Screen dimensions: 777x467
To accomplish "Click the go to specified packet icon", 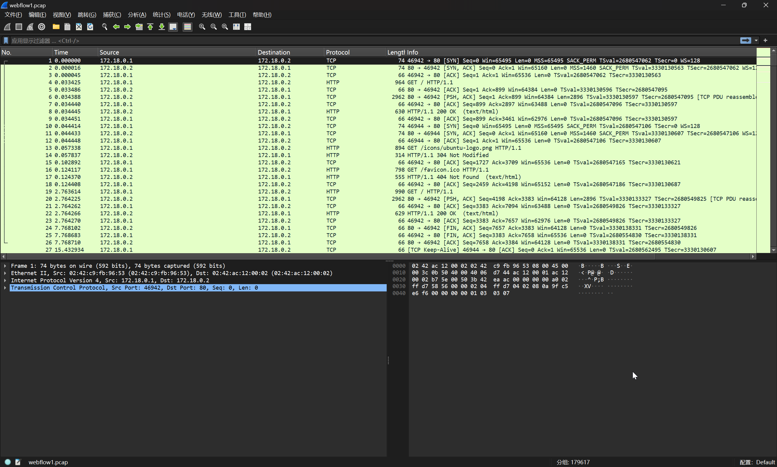I will pyautogui.click(x=139, y=27).
